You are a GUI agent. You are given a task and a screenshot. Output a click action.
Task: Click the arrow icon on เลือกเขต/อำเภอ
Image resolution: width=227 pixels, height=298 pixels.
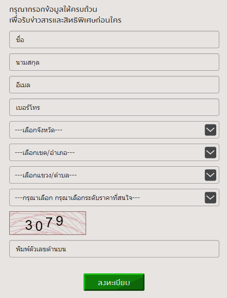(211, 152)
